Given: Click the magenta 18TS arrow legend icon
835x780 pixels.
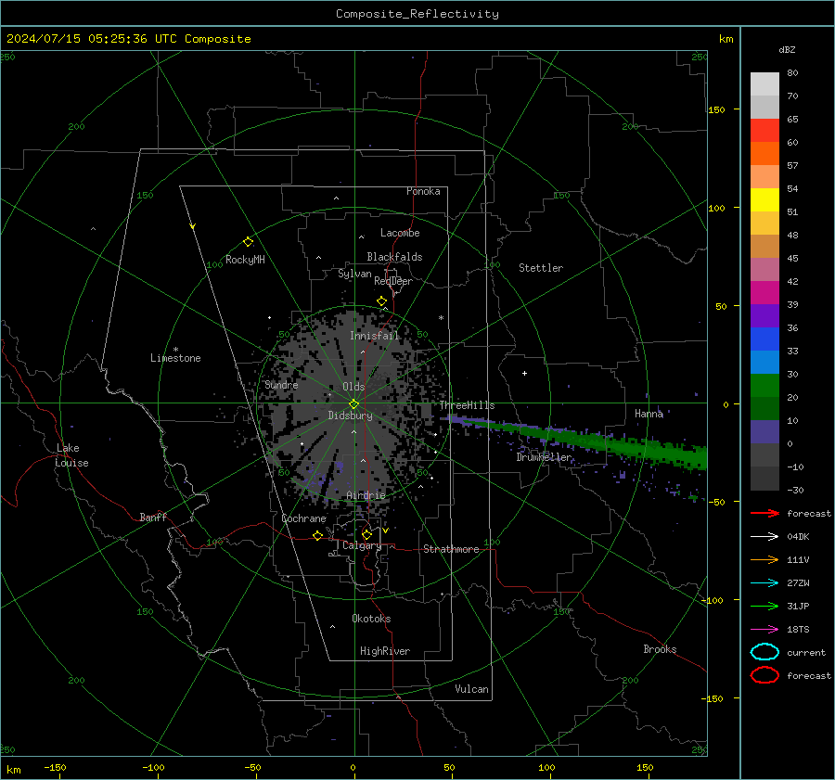Looking at the screenshot, I should click(x=764, y=630).
